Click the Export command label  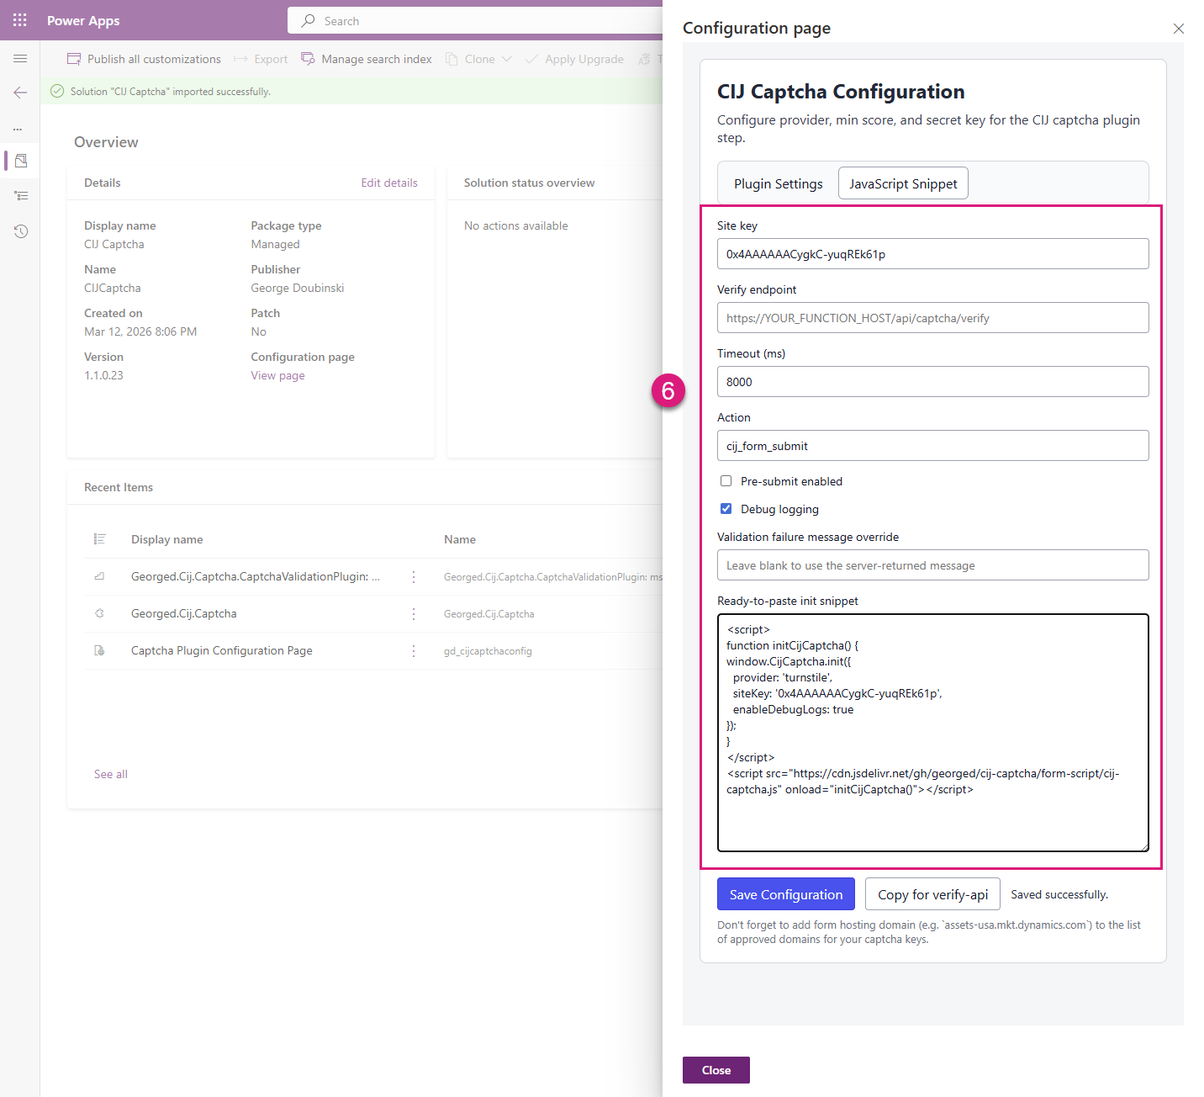point(271,59)
